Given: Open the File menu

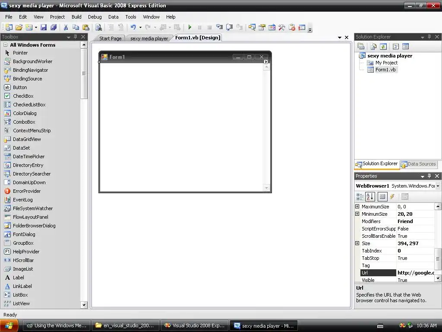Looking at the screenshot, I should [x=9, y=17].
